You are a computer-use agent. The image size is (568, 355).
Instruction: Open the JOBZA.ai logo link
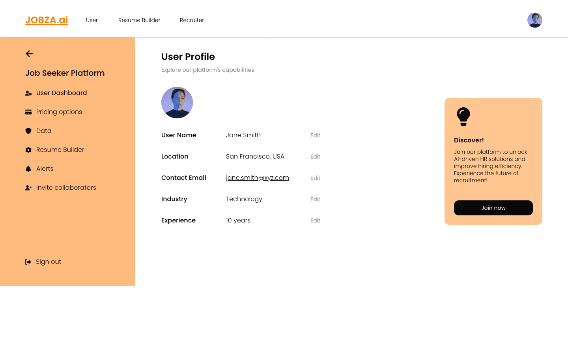[47, 20]
